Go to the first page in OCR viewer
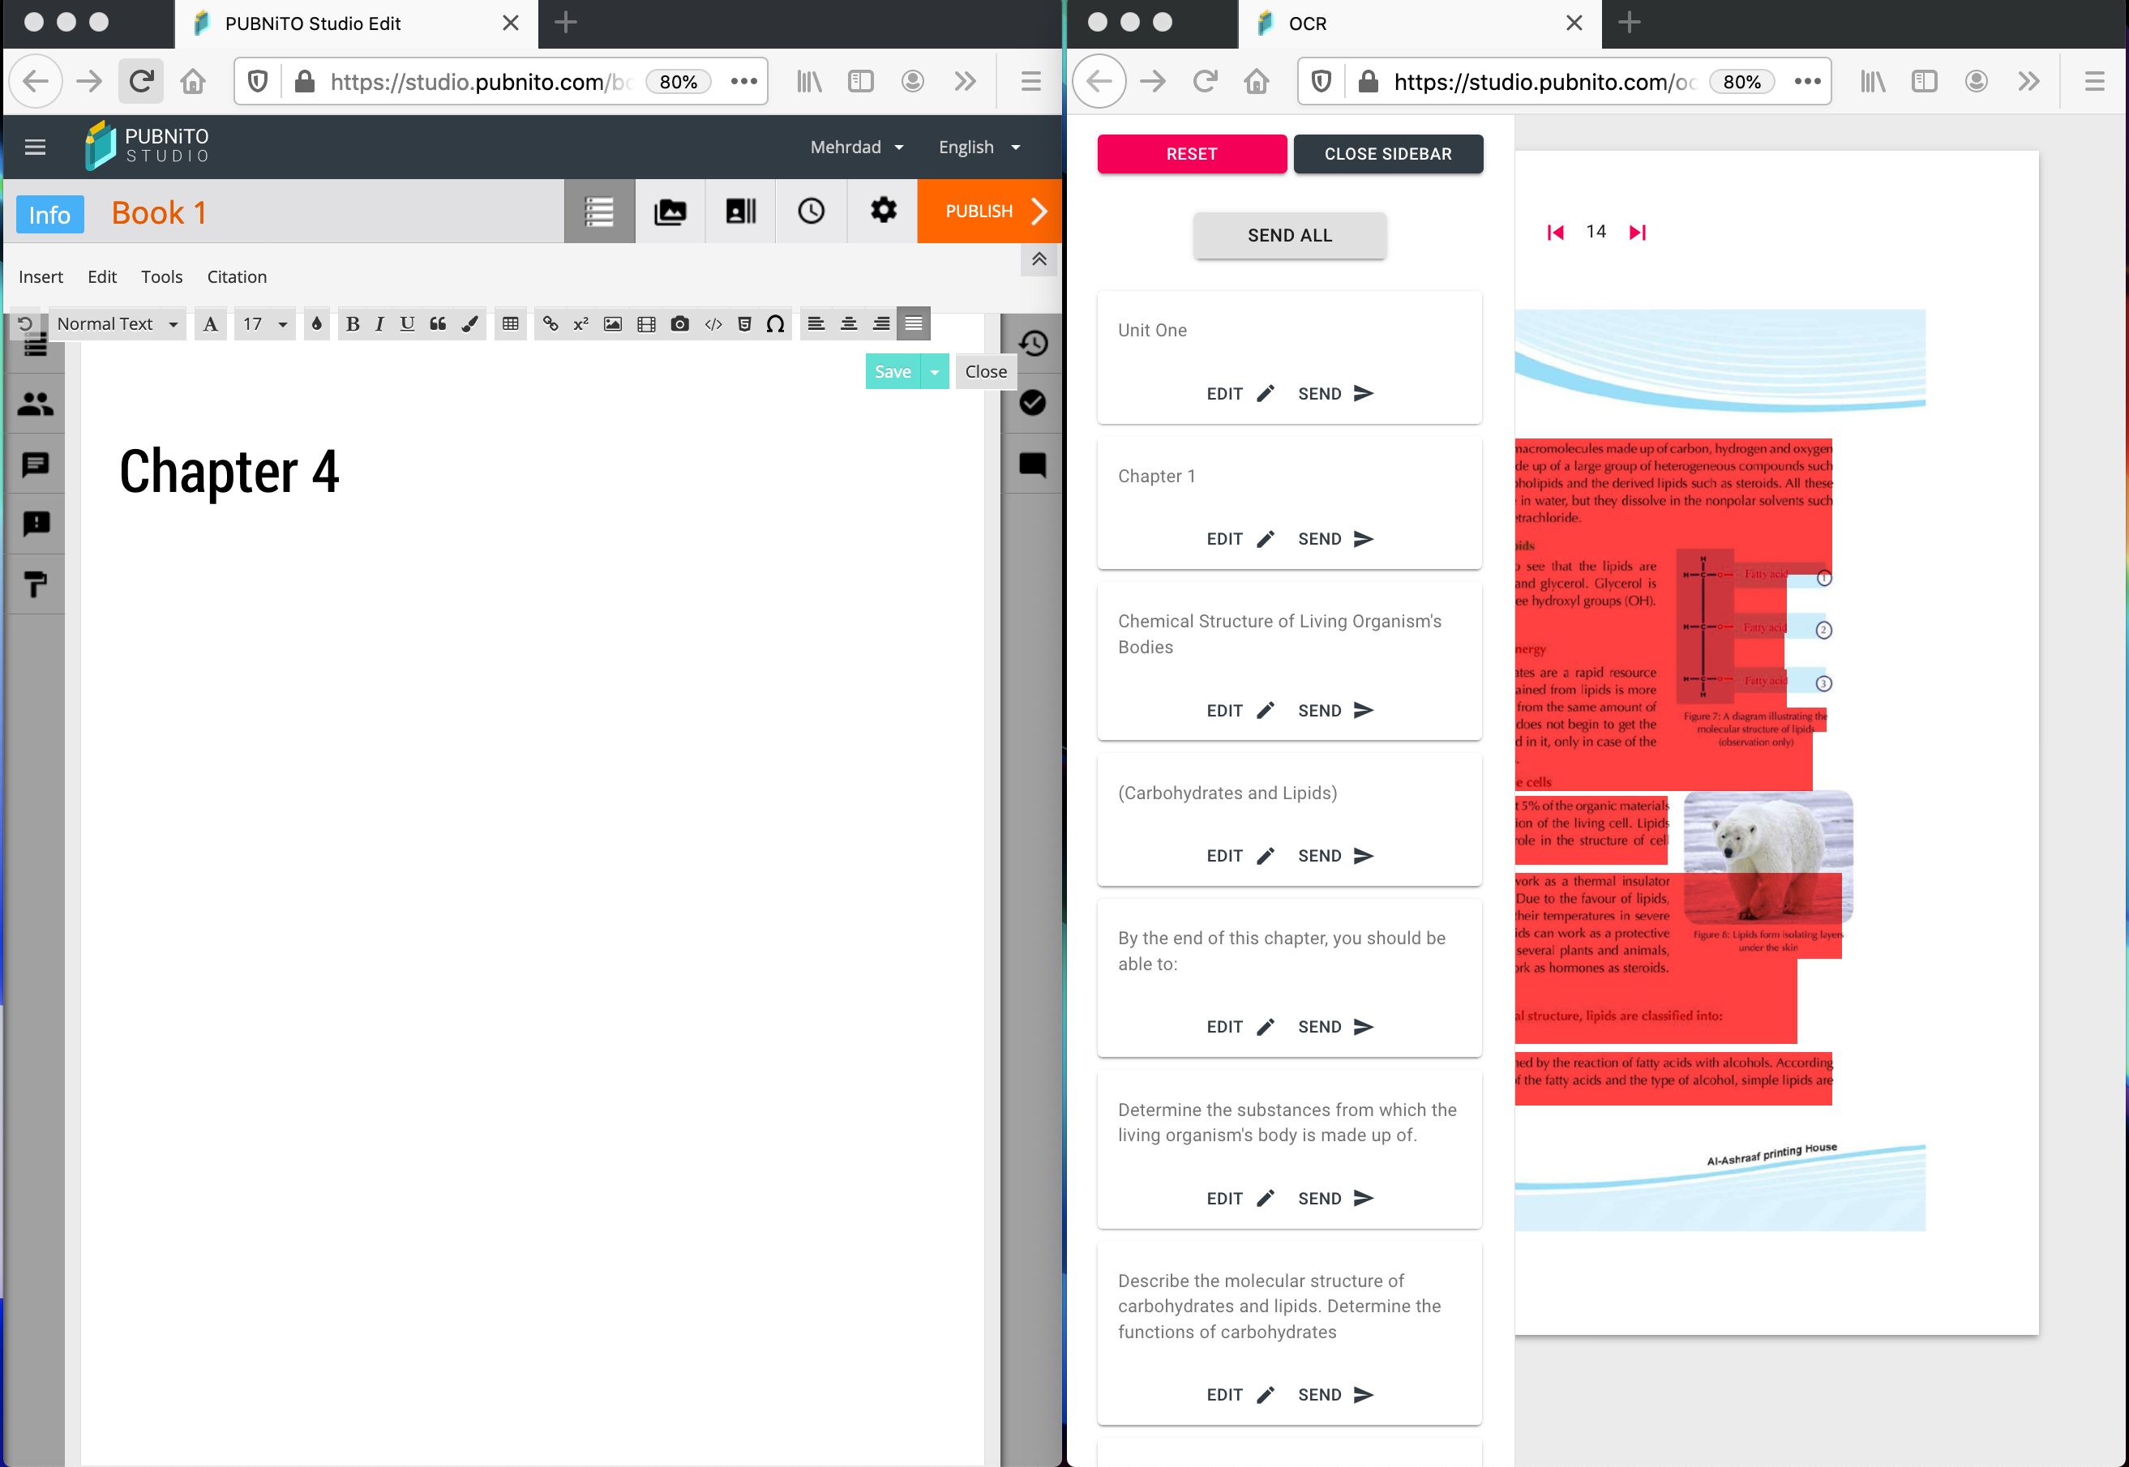The image size is (2129, 1467). [x=1555, y=233]
